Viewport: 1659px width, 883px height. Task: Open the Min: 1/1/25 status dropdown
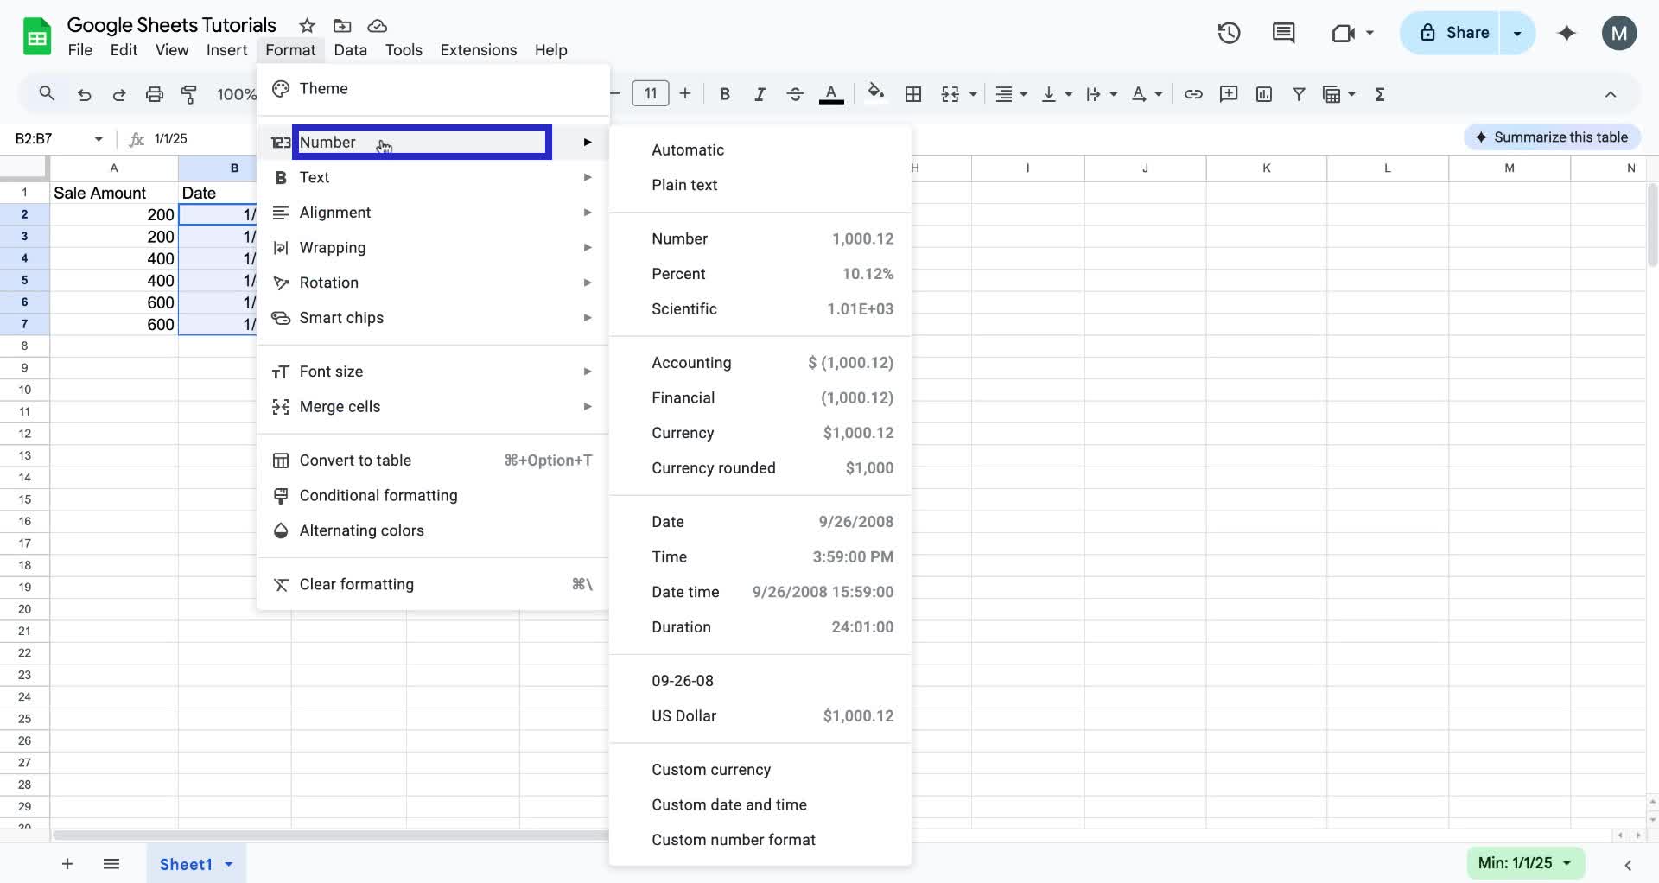tap(1526, 862)
